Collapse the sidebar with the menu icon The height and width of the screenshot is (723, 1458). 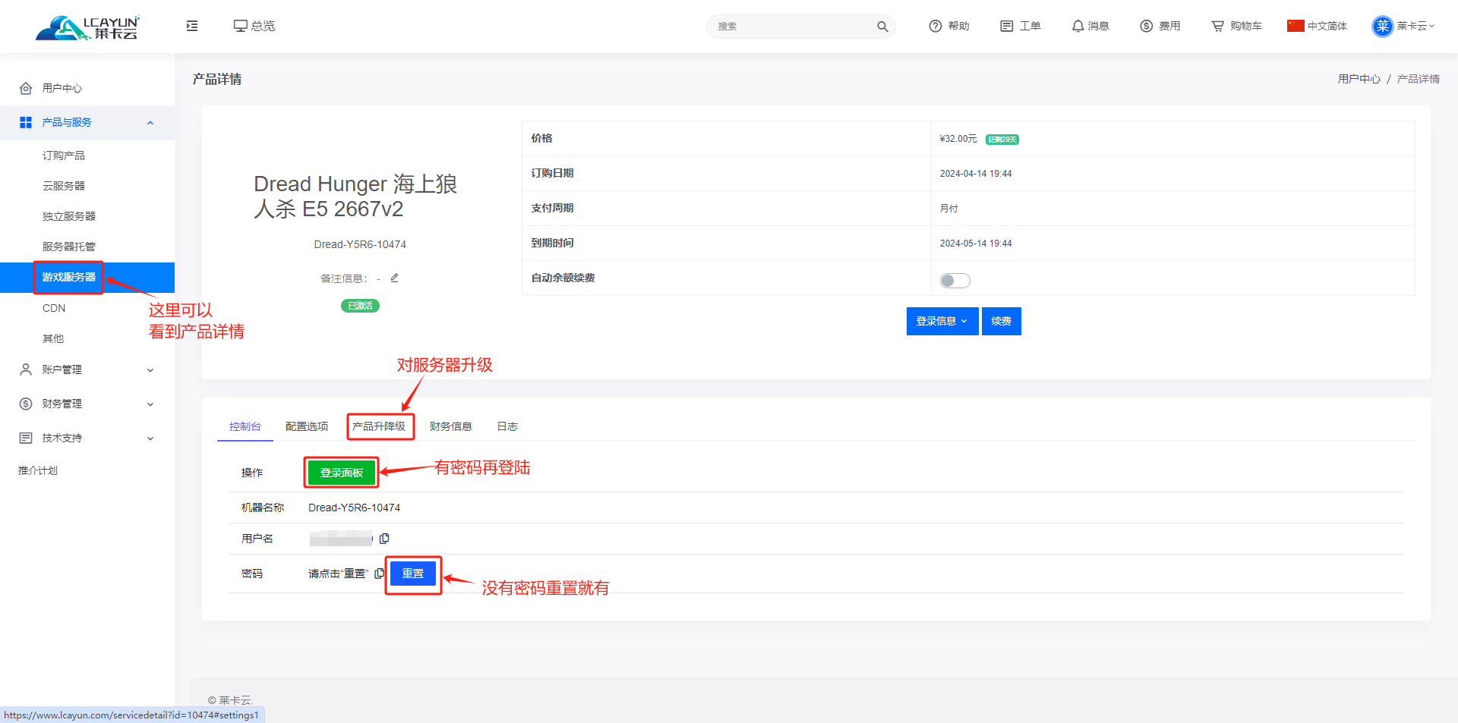[192, 26]
